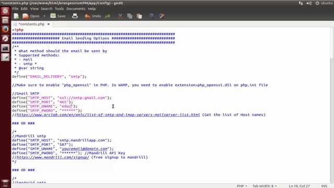Toggle the INS insert mode indicator
This screenshot has height=188, width=334.
pyautogui.click(x=324, y=186)
